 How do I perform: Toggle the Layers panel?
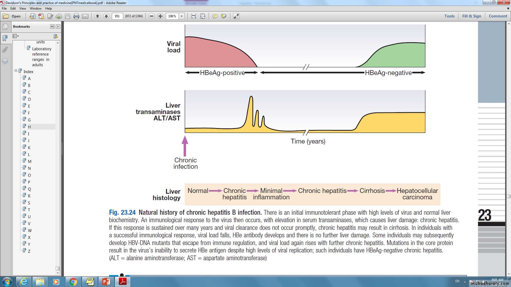pyautogui.click(x=5, y=61)
